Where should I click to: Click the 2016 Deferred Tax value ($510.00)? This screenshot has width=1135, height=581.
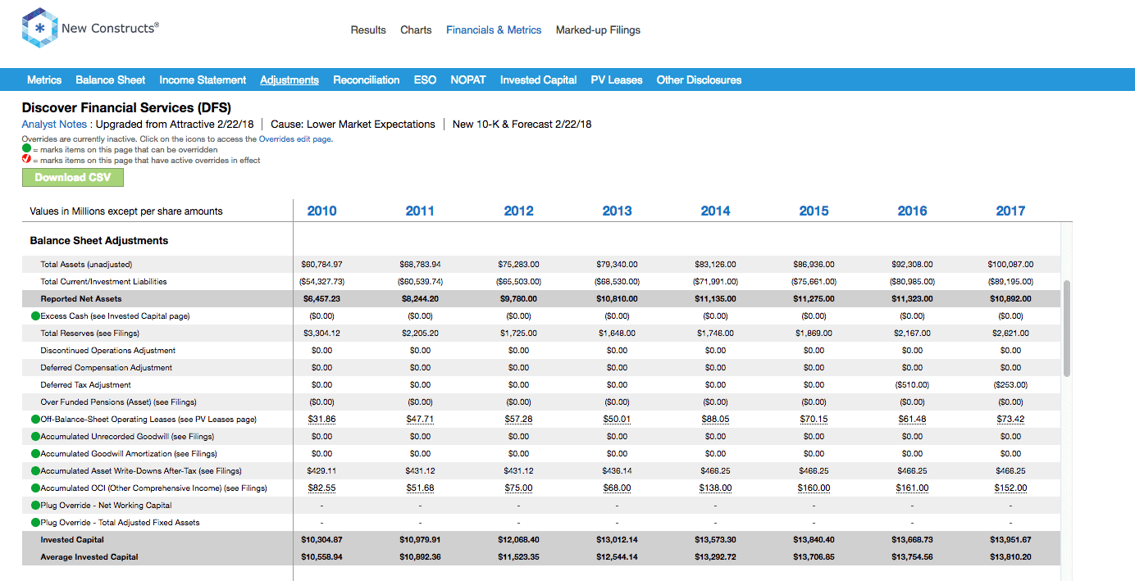[912, 384]
